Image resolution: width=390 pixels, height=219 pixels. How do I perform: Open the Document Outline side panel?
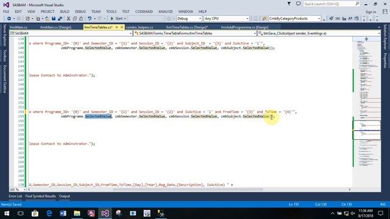pos(4,79)
